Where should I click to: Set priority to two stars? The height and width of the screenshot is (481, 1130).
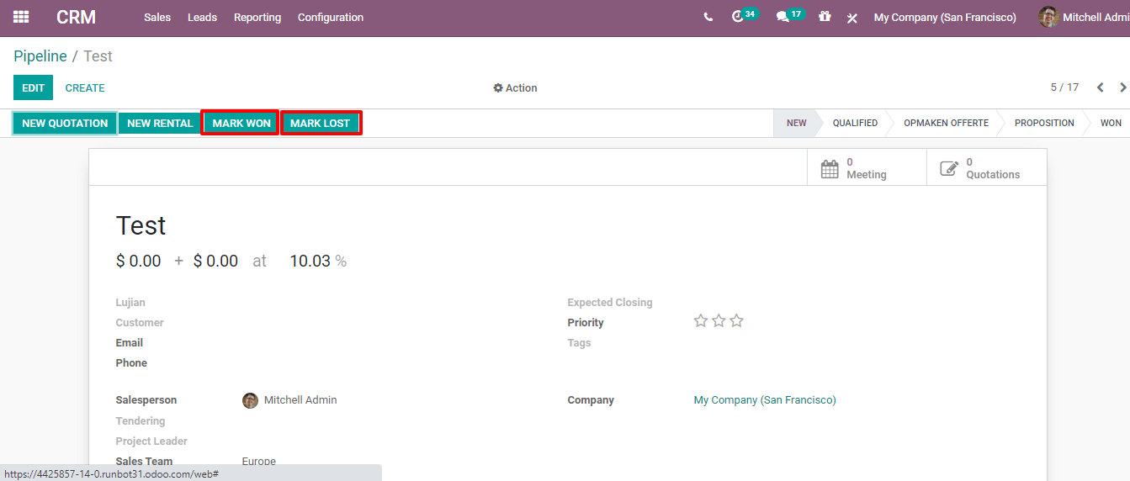coord(719,320)
